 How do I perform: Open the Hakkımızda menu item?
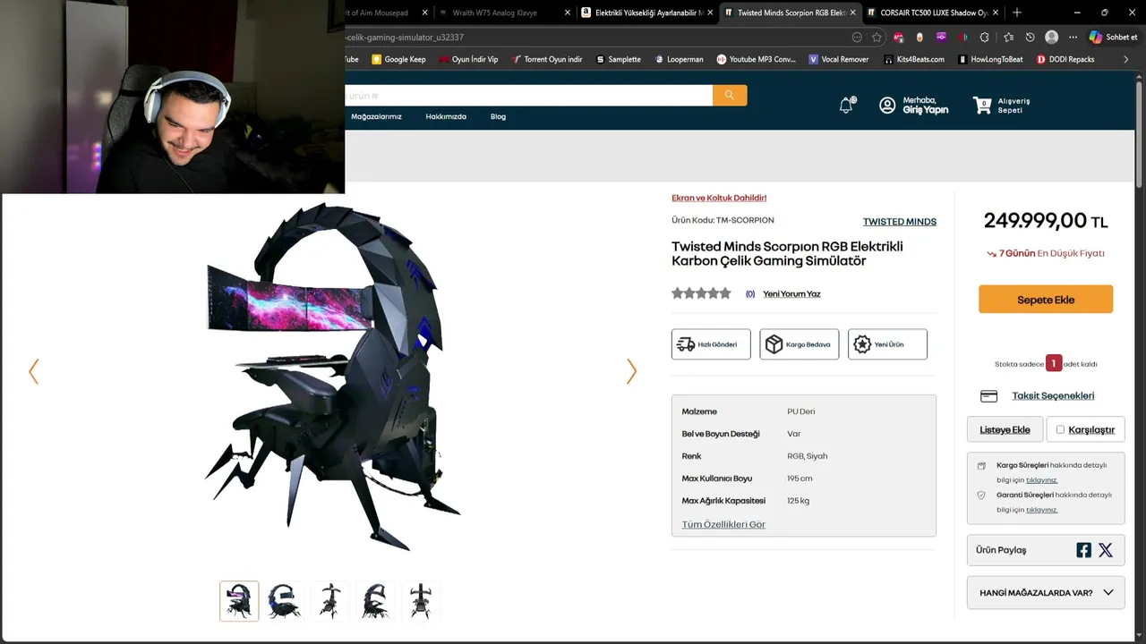pos(446,116)
